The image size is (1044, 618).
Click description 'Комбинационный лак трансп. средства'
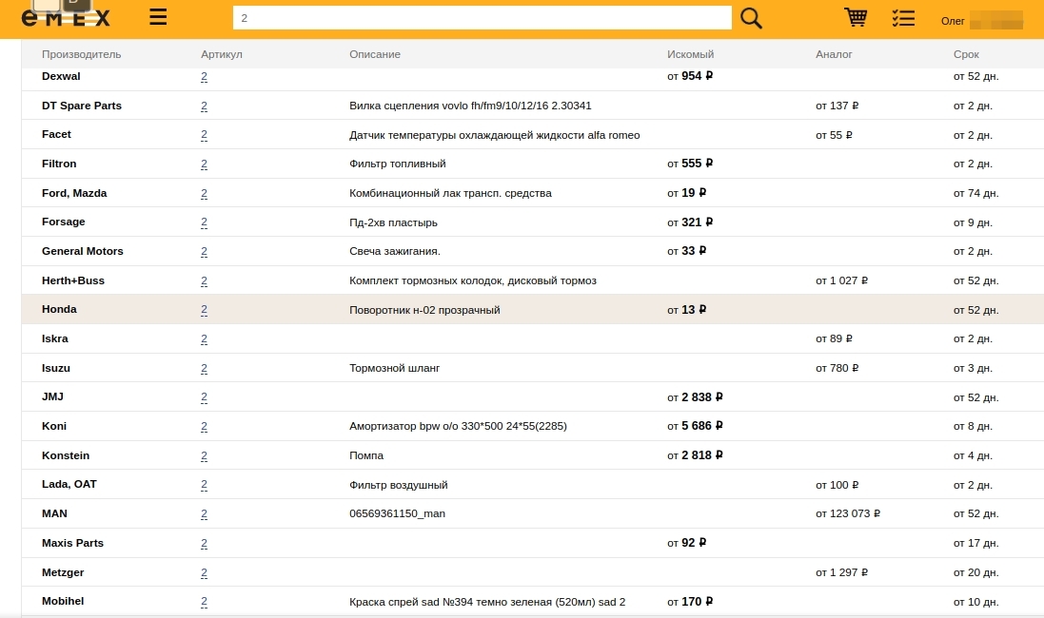click(450, 194)
